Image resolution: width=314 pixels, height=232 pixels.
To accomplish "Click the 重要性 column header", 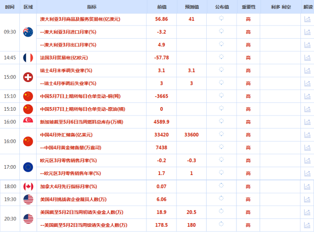I will (x=249, y=7).
